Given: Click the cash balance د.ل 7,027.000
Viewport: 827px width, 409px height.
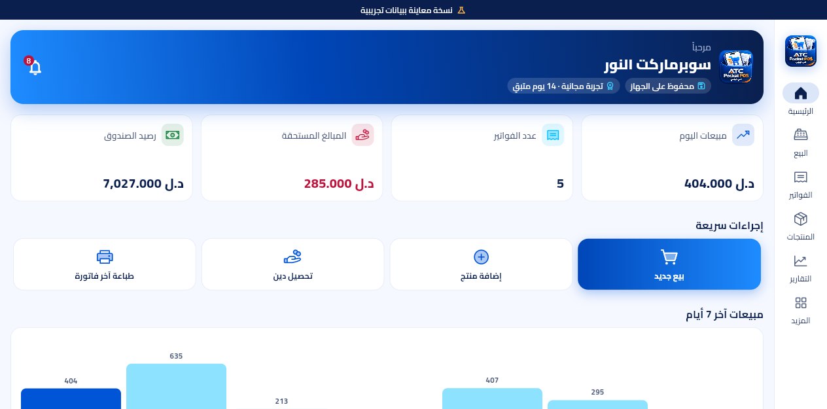Looking at the screenshot, I should coord(143,184).
